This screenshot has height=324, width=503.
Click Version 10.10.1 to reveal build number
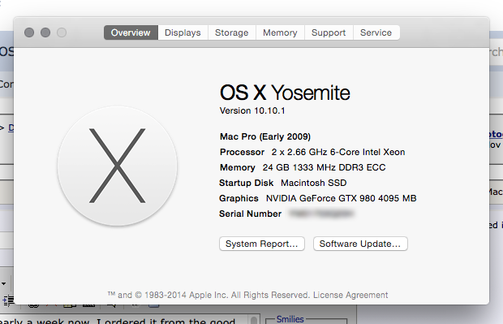pyautogui.click(x=252, y=110)
